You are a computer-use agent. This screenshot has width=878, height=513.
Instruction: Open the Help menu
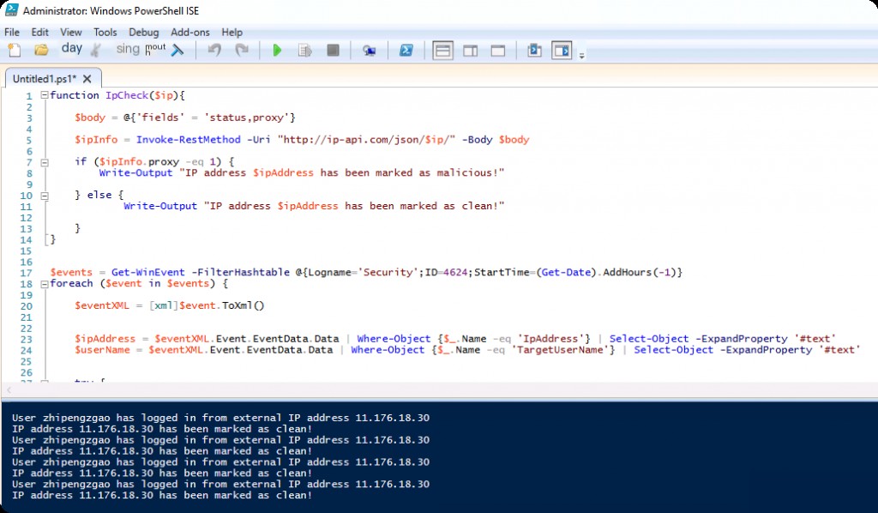coord(232,32)
